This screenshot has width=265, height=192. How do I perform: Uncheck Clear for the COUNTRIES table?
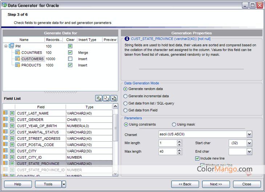tap(70, 53)
